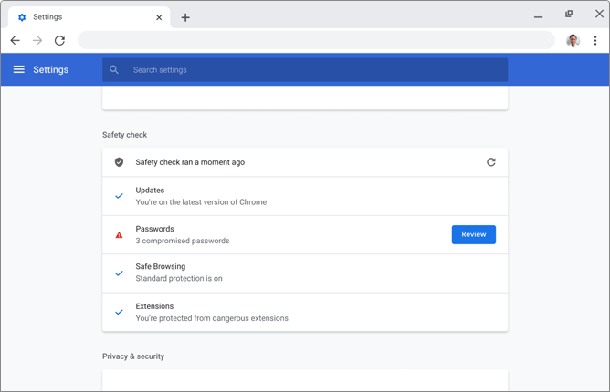Click the red passwords warning icon
Image resolution: width=610 pixels, height=392 pixels.
[x=119, y=235]
